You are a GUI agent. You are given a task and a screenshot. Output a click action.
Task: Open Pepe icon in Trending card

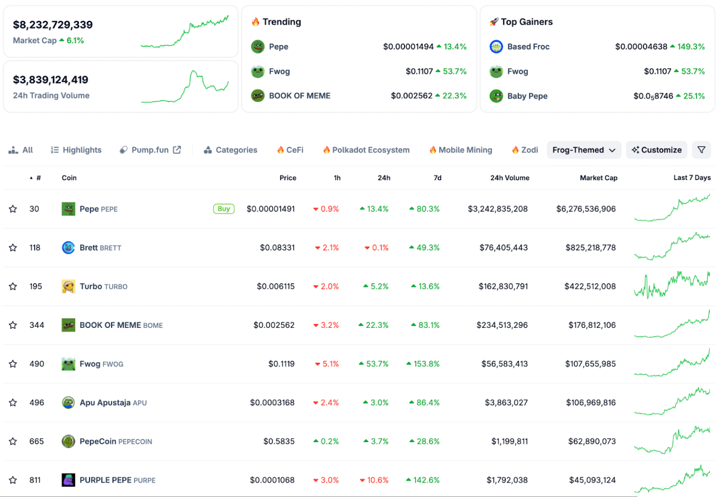(258, 46)
